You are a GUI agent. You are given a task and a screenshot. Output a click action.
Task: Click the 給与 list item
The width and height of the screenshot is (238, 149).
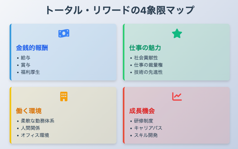(25, 58)
